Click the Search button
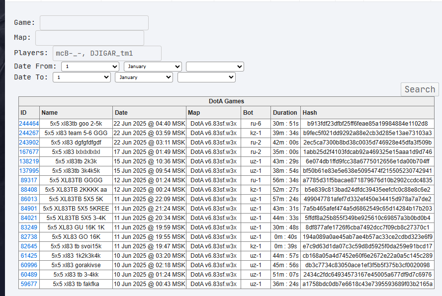442x296 pixels. (420, 89)
